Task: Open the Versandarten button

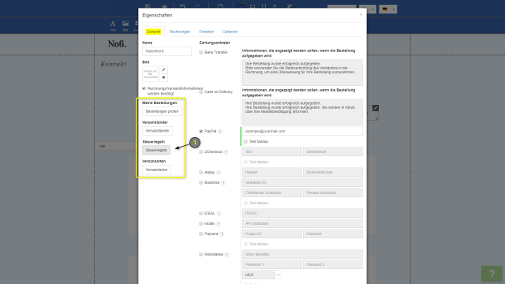Action: (156, 170)
